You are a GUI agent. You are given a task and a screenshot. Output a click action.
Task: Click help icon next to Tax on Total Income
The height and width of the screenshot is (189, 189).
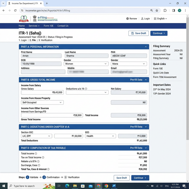(x=43, y=157)
